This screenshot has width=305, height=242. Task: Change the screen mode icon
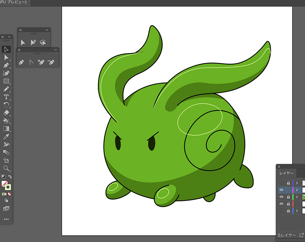[6, 209]
